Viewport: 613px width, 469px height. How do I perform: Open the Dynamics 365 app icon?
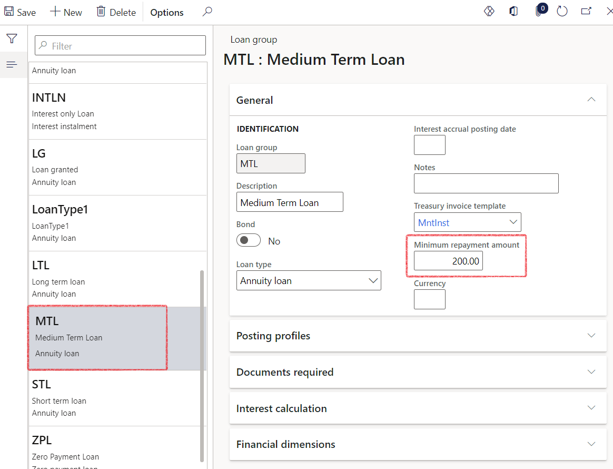pyautogui.click(x=513, y=11)
